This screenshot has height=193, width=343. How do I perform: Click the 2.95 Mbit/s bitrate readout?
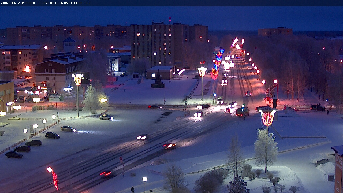pyautogui.click(x=27, y=3)
